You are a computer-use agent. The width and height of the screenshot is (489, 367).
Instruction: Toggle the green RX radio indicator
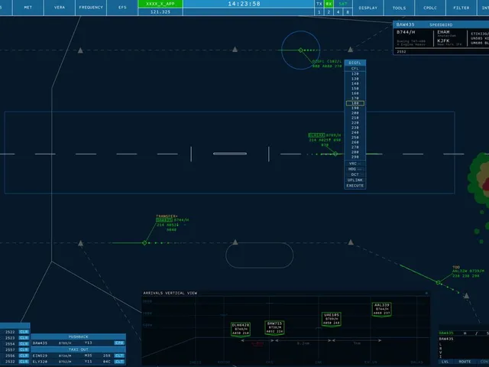click(329, 4)
